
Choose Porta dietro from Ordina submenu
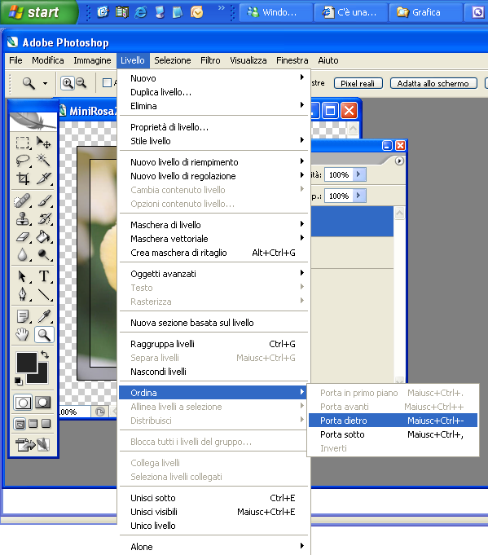point(393,421)
